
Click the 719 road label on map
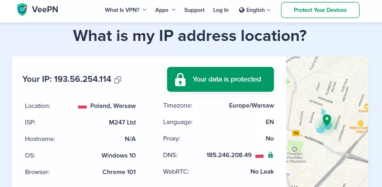click(296, 133)
